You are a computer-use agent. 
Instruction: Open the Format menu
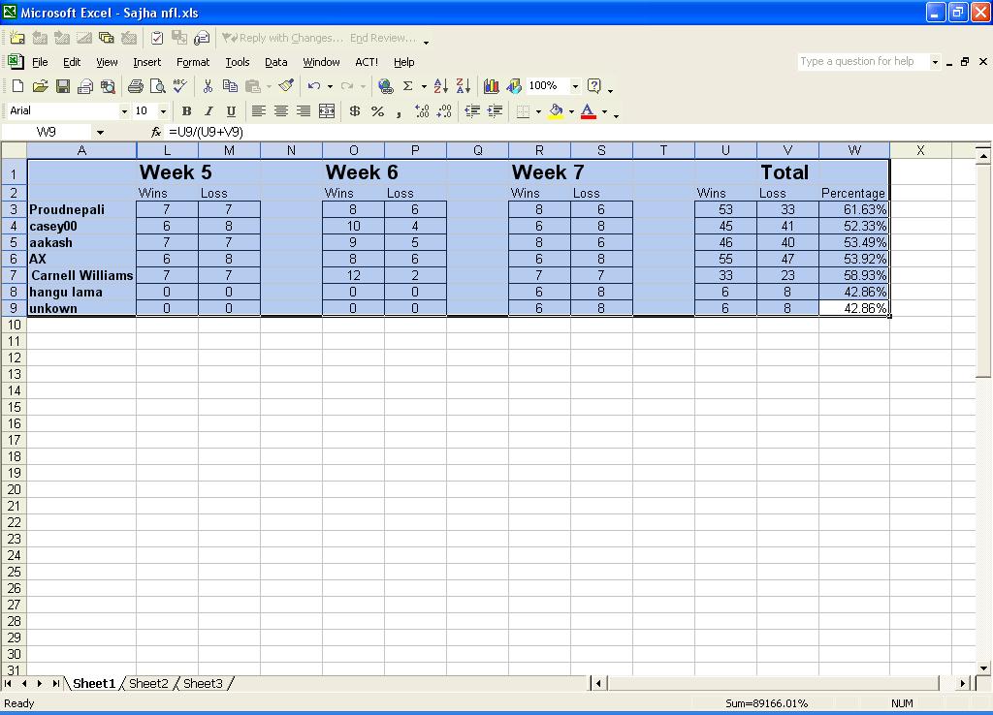click(x=192, y=62)
